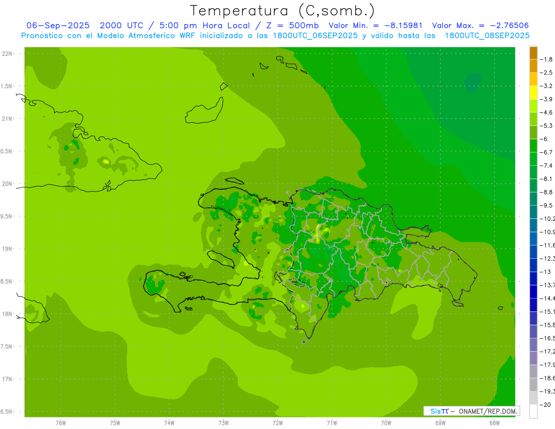This screenshot has width=555, height=429.
Task: Pick the dark orange top legend swatch
Action: point(533,53)
